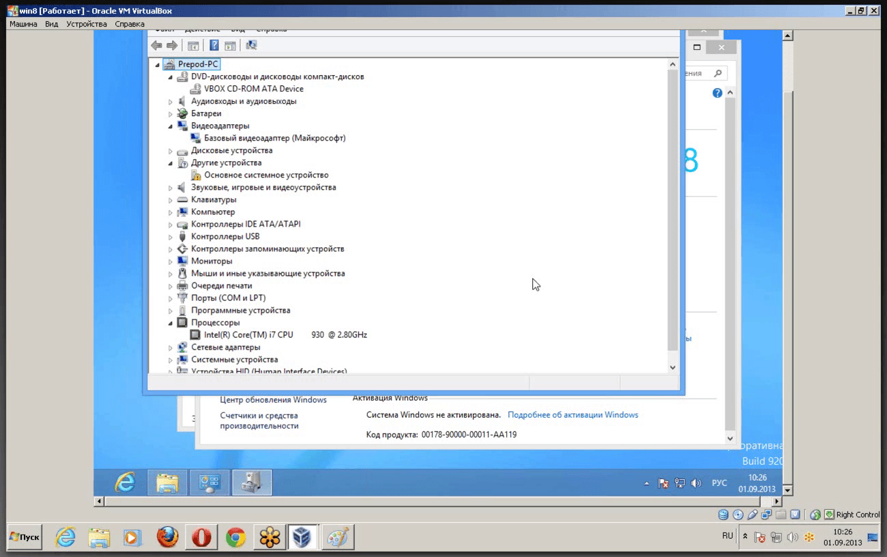Click VirtualBox horizontal scrollbar left arrow
Viewport: 887px width, 557px height.
(x=99, y=502)
